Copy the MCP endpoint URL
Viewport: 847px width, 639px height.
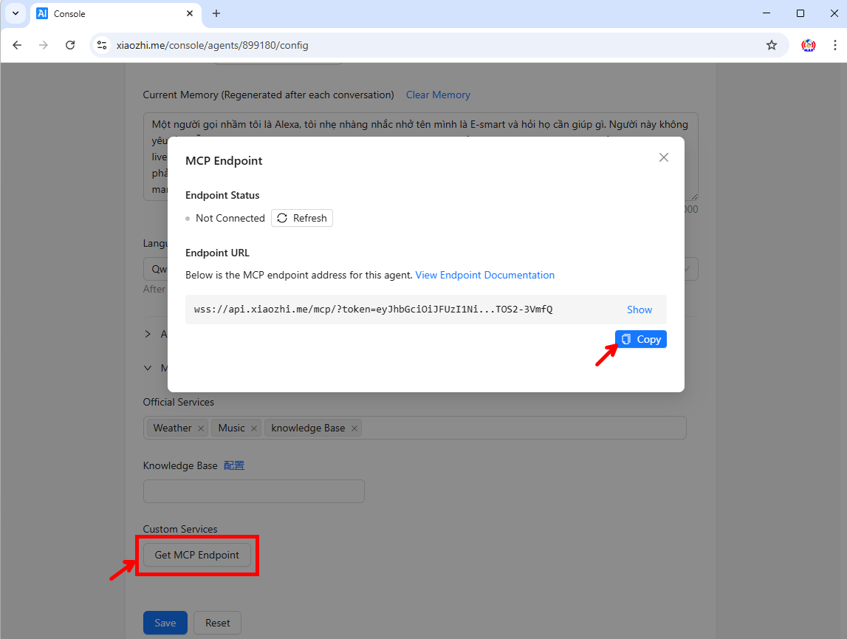point(641,339)
